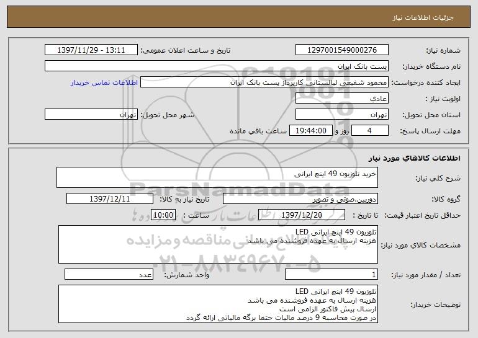This screenshot has height=338, width=478.
Task: Click the text ساعت باقی مانده
Action: (258, 131)
